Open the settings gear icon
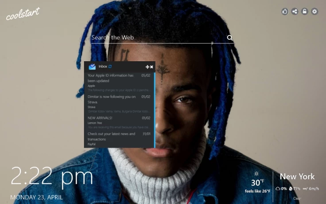 coord(314,11)
